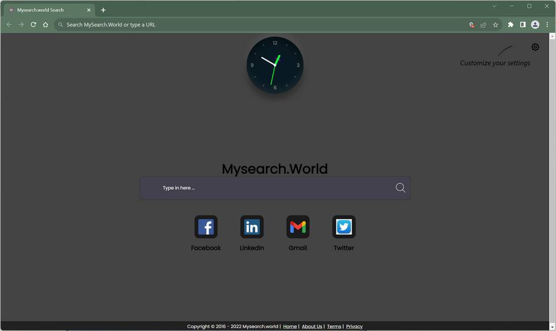Viewport: 556px width, 331px height.
Task: Open the profile avatar menu
Action: click(x=535, y=24)
